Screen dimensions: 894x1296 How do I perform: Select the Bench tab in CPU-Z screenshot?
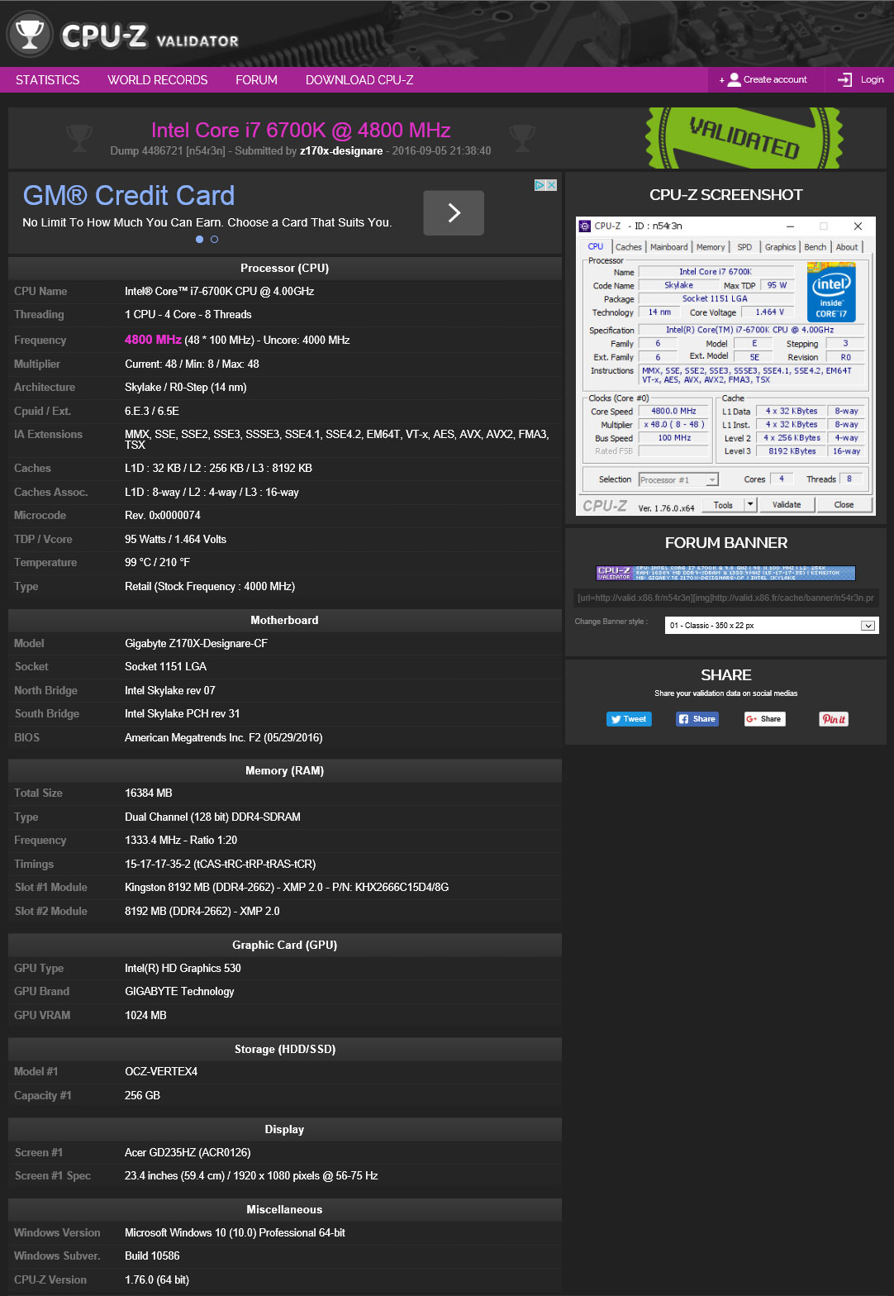click(816, 247)
